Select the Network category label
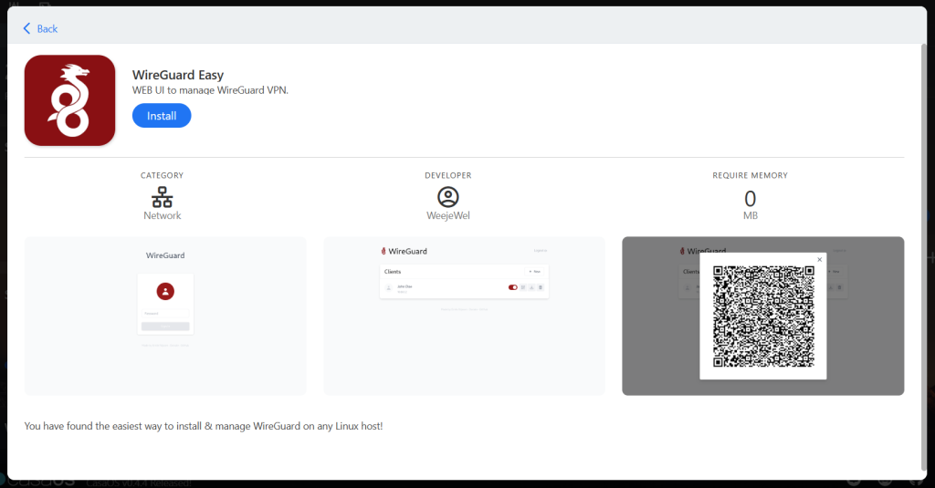The image size is (935, 488). (x=163, y=215)
